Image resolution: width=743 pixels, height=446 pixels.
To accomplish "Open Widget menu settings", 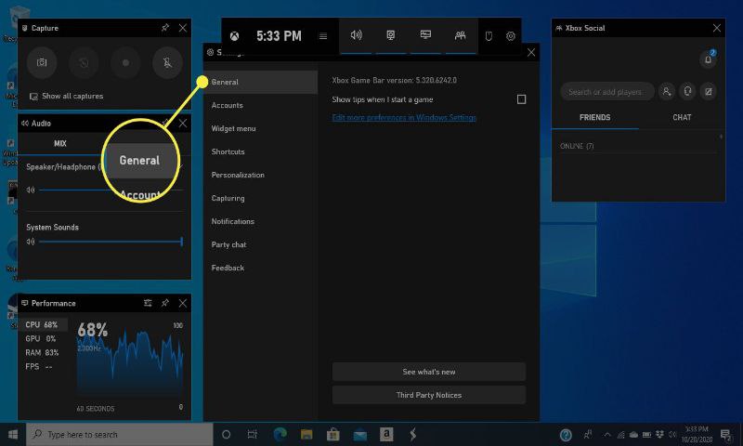I will point(261,128).
